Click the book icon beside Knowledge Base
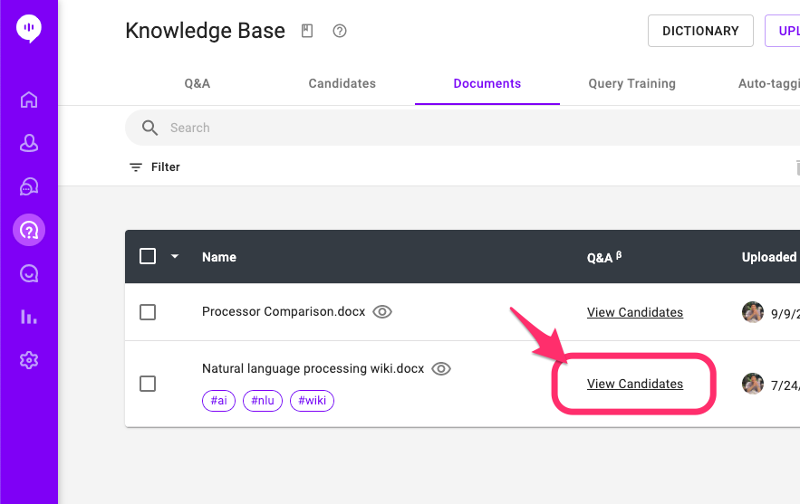Viewport: 800px width, 504px height. pyautogui.click(x=307, y=32)
